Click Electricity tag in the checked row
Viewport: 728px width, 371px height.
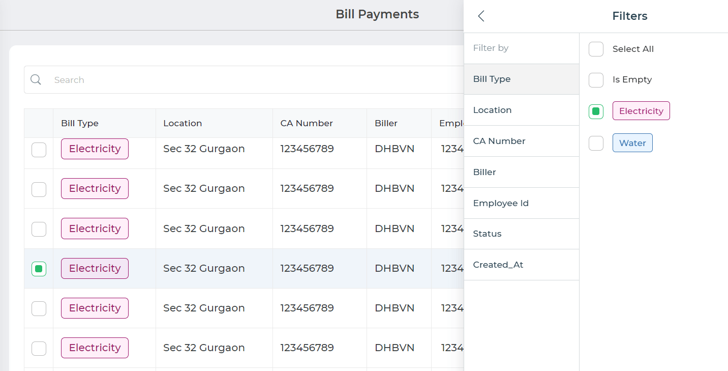click(x=95, y=268)
